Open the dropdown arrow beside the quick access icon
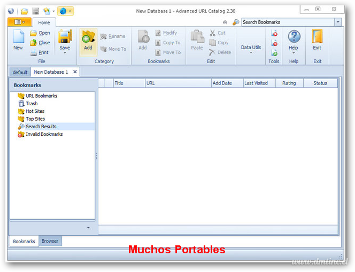This screenshot has height=272, width=355. (x=53, y=11)
